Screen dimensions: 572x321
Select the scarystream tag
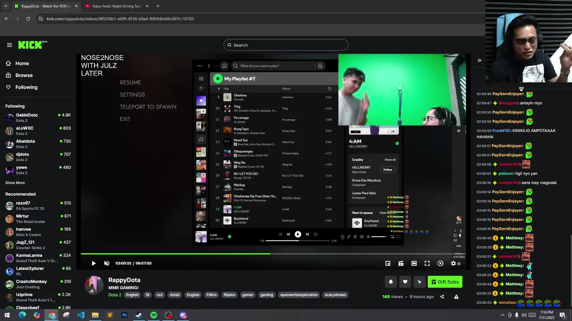[x=336, y=295]
